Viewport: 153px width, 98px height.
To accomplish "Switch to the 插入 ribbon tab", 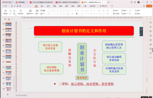I will [42, 6].
